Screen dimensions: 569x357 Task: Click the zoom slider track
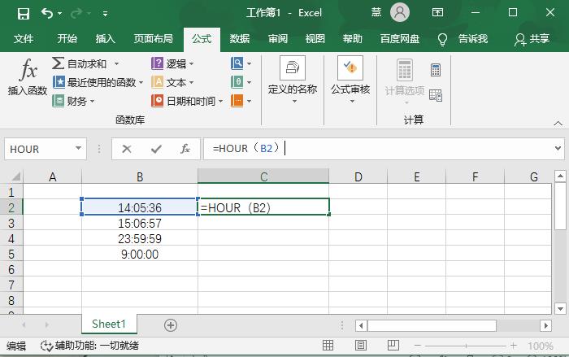click(x=466, y=346)
